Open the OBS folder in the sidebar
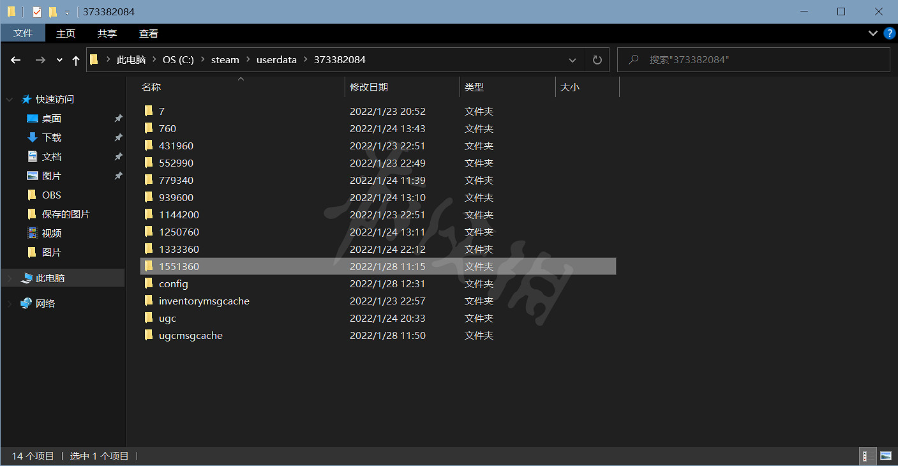Viewport: 898px width, 466px height. (x=49, y=195)
